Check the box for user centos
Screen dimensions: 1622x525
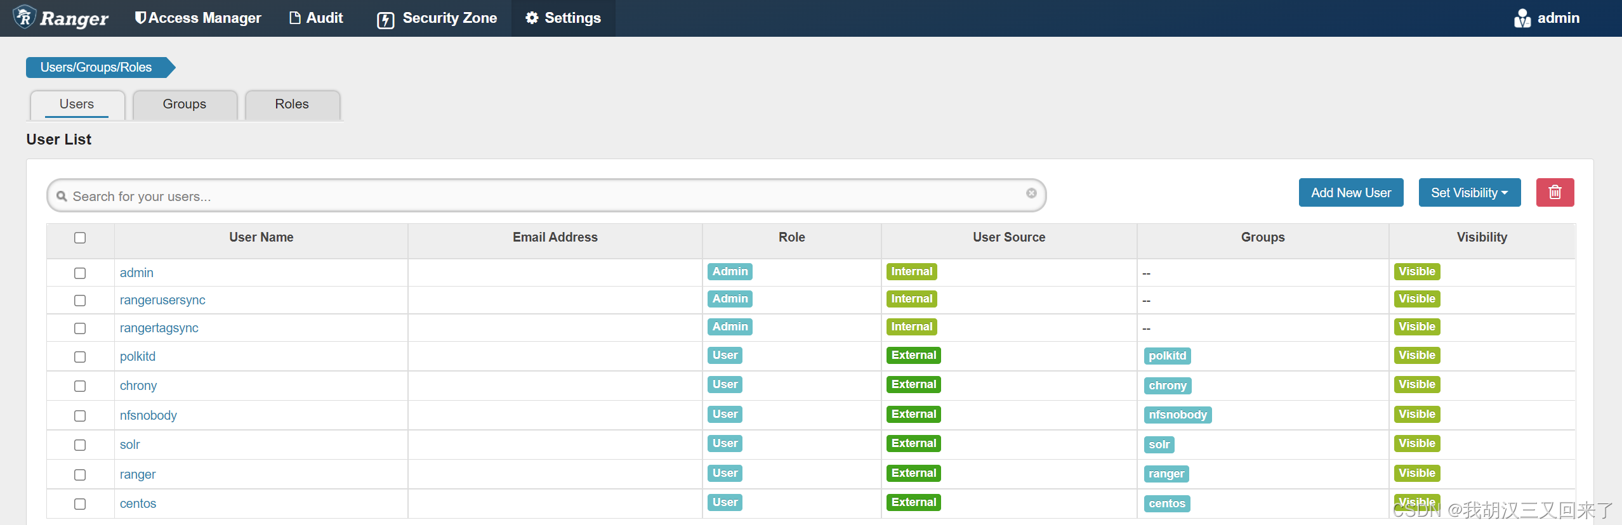pyautogui.click(x=80, y=504)
